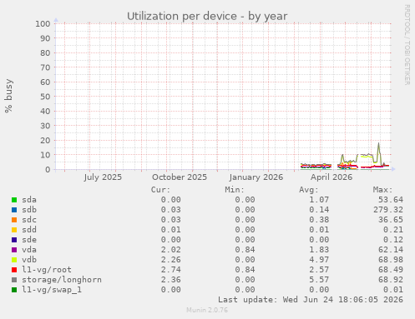This screenshot has height=319, width=415.
Task: Click storage/longhorn average value 5.57
Action: (319, 280)
